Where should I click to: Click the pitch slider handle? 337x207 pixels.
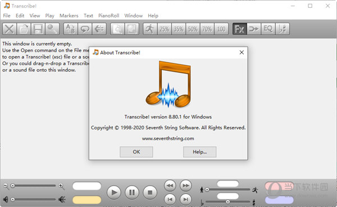tap(228, 202)
